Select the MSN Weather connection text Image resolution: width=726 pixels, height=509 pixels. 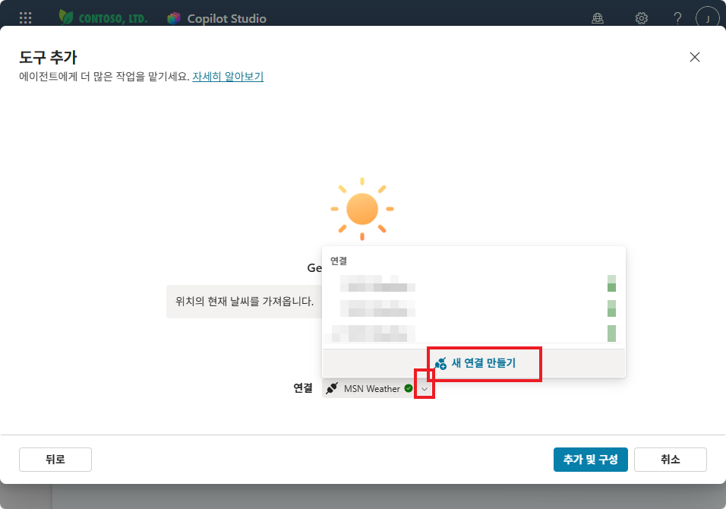(372, 388)
